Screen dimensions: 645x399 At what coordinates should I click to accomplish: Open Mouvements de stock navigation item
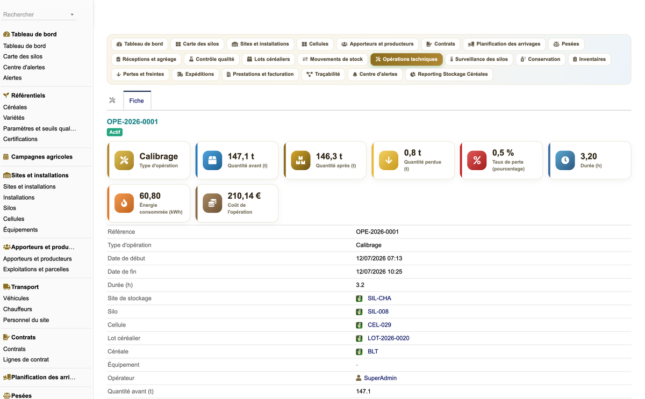coord(333,59)
